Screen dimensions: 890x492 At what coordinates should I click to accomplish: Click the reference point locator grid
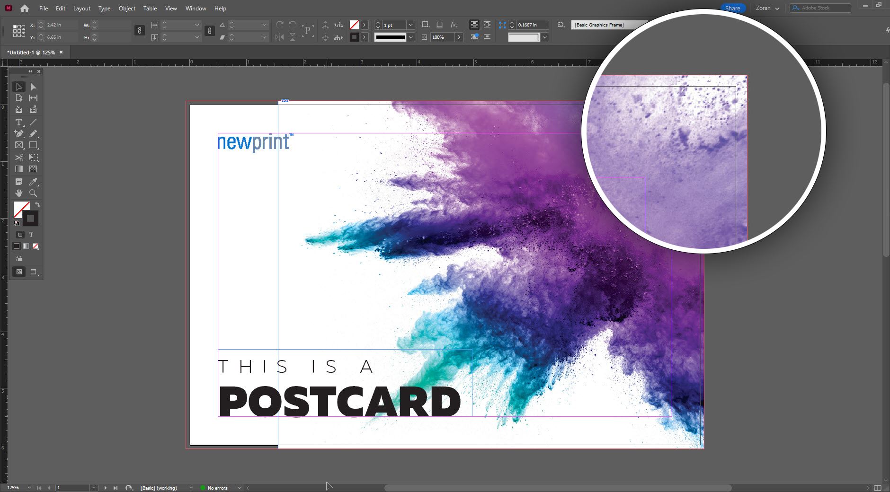[x=19, y=31]
